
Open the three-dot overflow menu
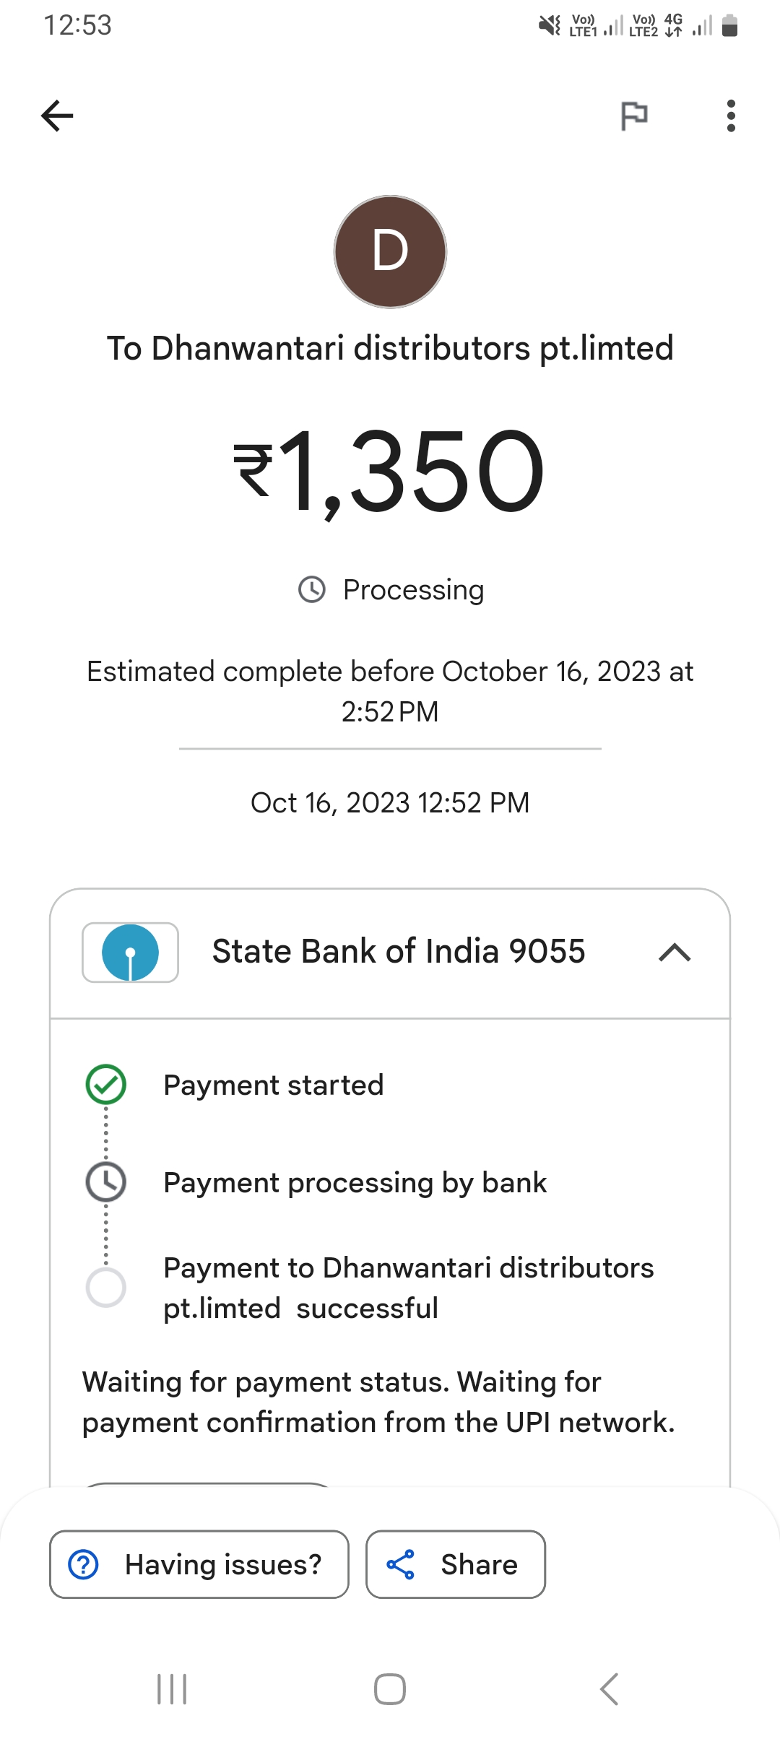(x=731, y=116)
